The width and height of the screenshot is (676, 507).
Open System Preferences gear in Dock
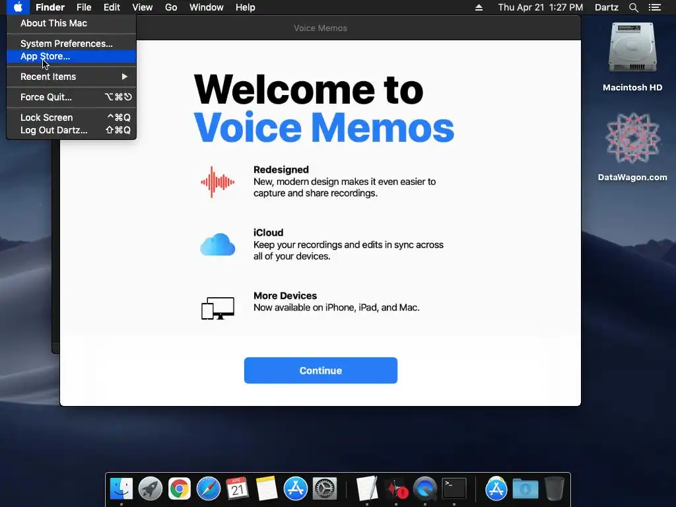click(x=325, y=489)
